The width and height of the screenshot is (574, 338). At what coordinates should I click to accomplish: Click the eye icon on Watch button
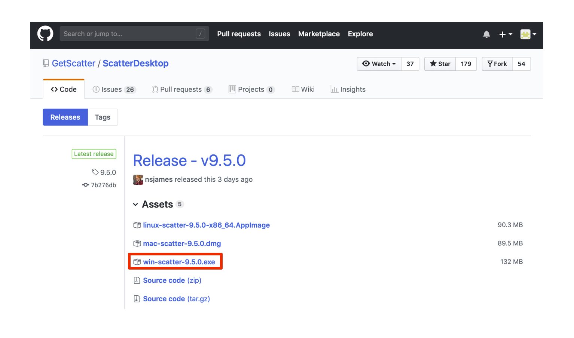pyautogui.click(x=366, y=64)
